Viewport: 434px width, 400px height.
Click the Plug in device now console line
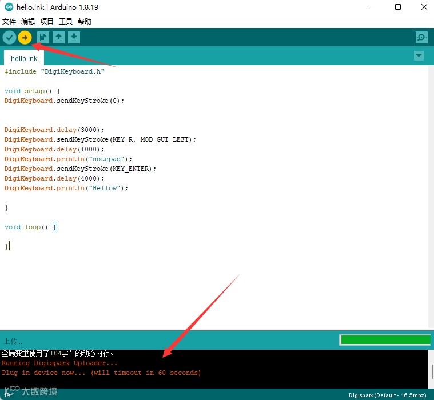[101, 373]
